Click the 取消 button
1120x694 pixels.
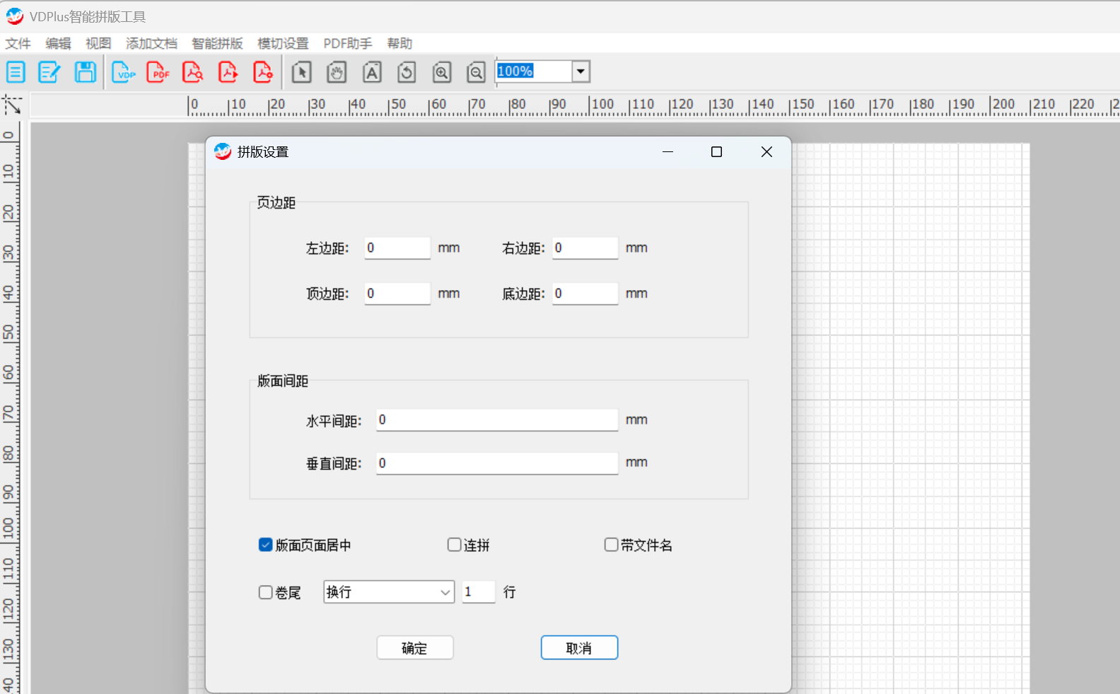point(579,648)
